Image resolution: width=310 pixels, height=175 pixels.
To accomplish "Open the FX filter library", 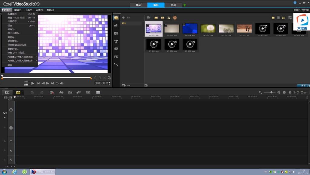I will (x=116, y=57).
